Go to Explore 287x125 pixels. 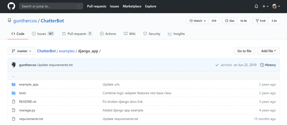151,6
